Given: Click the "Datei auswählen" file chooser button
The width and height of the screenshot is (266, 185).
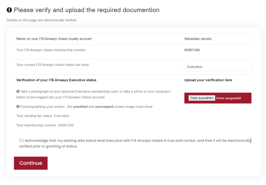Looking at the screenshot, I should 202,98.
